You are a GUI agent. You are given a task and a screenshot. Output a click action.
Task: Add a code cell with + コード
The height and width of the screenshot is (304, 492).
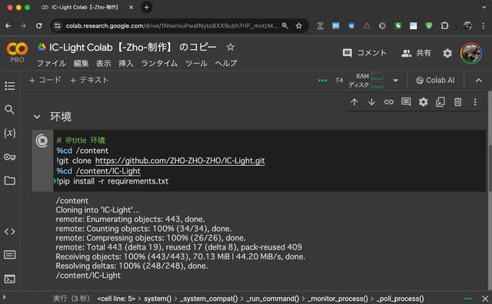45,81
